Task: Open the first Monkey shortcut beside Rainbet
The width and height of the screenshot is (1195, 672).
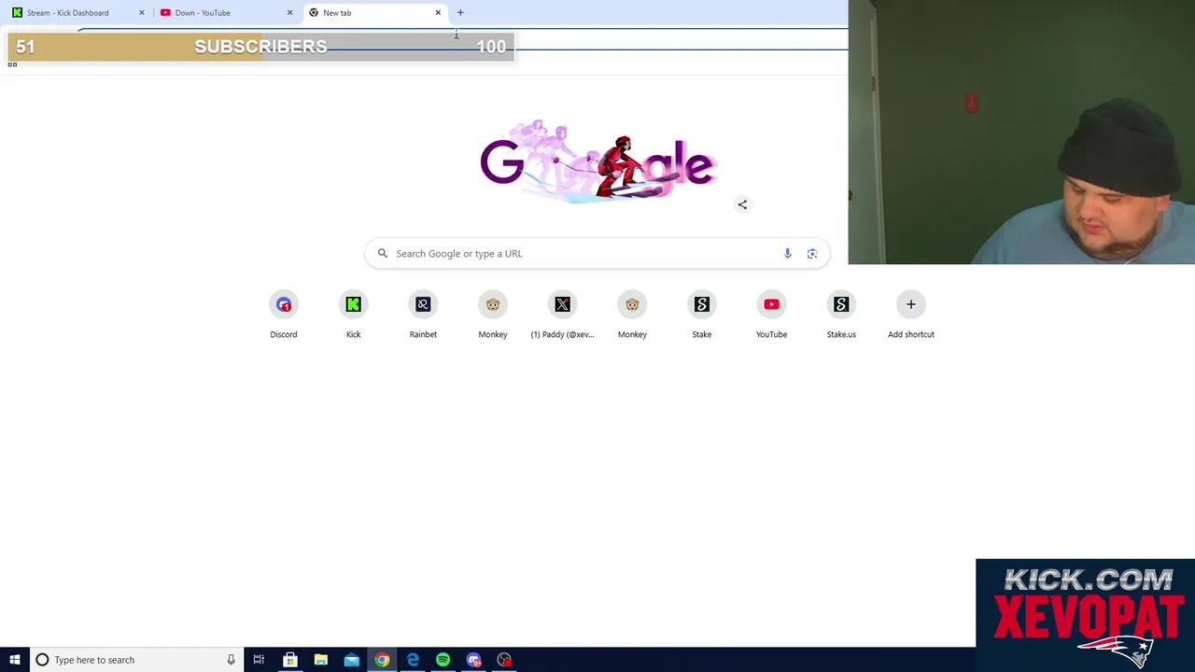Action: (x=493, y=315)
